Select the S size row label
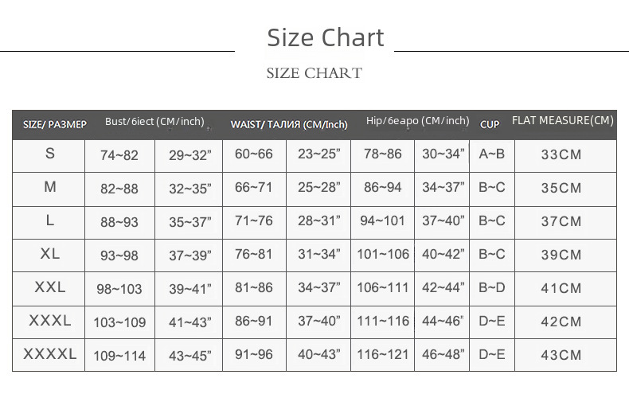This screenshot has width=629, height=394. tap(50, 154)
